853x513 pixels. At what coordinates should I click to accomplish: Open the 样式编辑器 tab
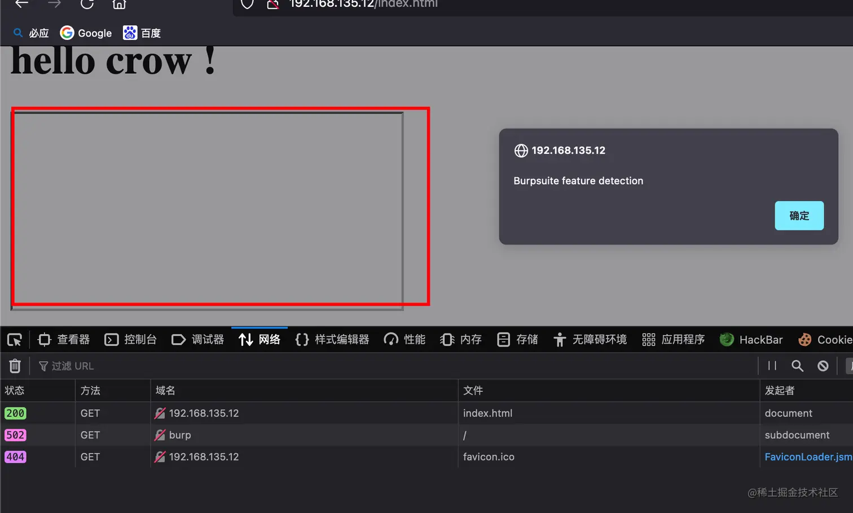[x=332, y=340]
